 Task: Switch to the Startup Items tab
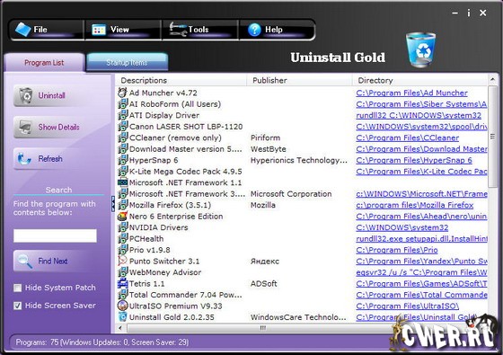(127, 62)
